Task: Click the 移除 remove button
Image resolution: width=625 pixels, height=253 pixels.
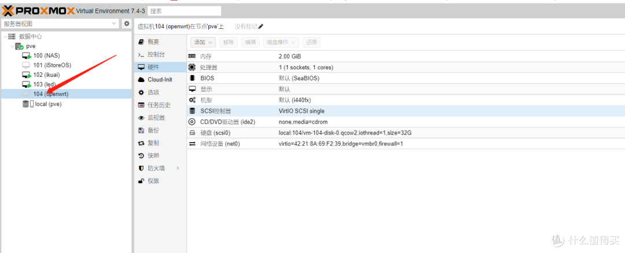Action: tap(229, 42)
